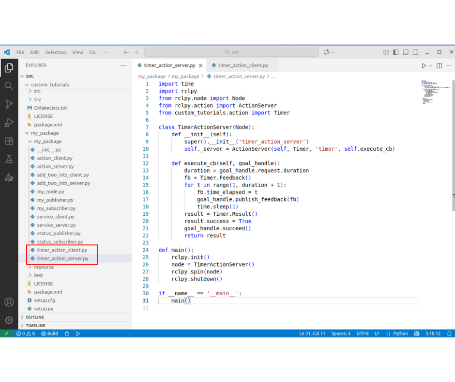This screenshot has width=455, height=382.
Task: Expand the resource folder in explorer
Action: [x=44, y=267]
